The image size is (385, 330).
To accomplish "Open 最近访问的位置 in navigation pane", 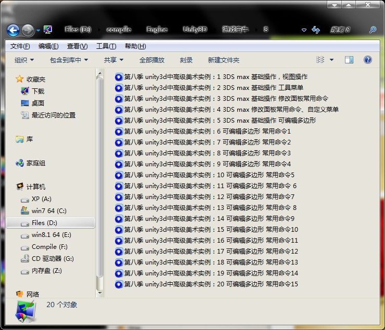I will [48, 115].
